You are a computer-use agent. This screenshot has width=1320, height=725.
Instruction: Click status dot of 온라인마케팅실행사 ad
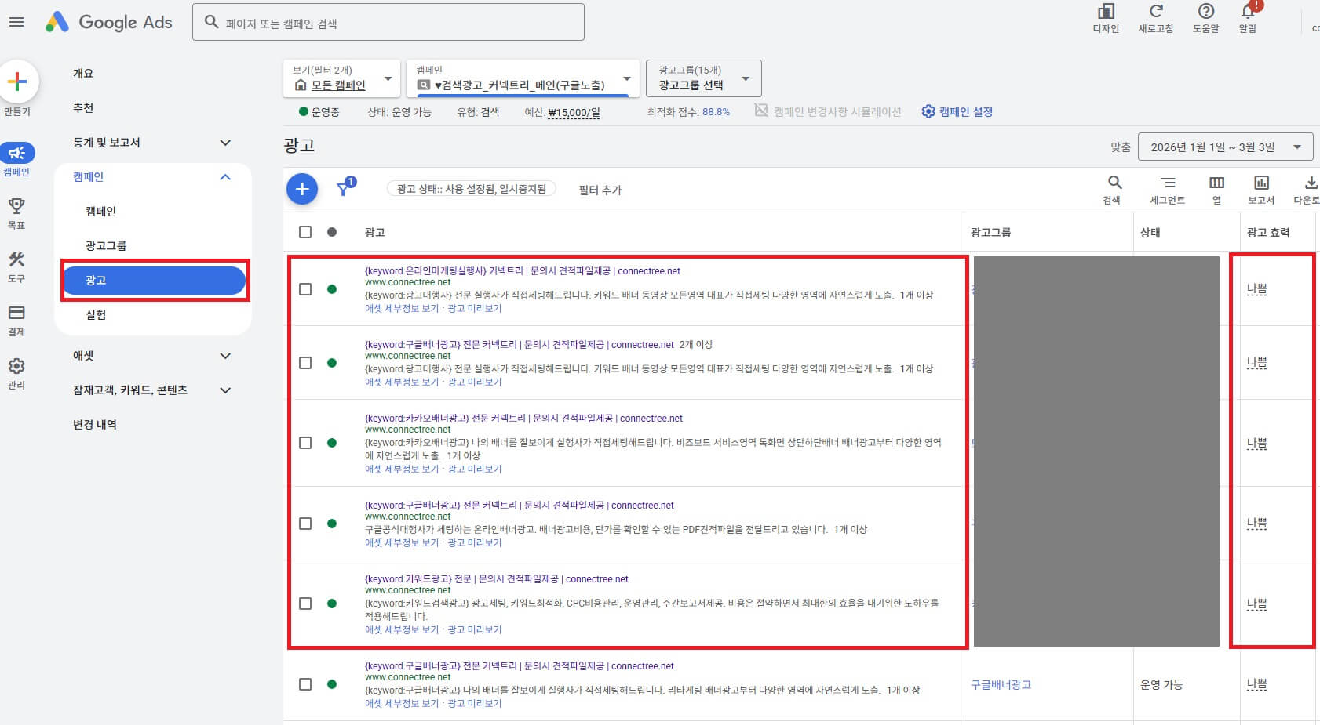[332, 289]
